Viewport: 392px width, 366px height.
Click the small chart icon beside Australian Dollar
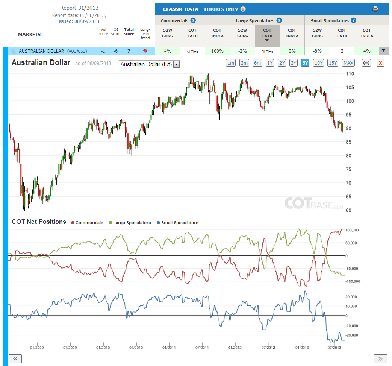click(13, 51)
